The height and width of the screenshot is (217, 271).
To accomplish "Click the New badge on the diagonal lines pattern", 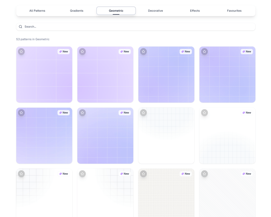I will tap(246, 174).
